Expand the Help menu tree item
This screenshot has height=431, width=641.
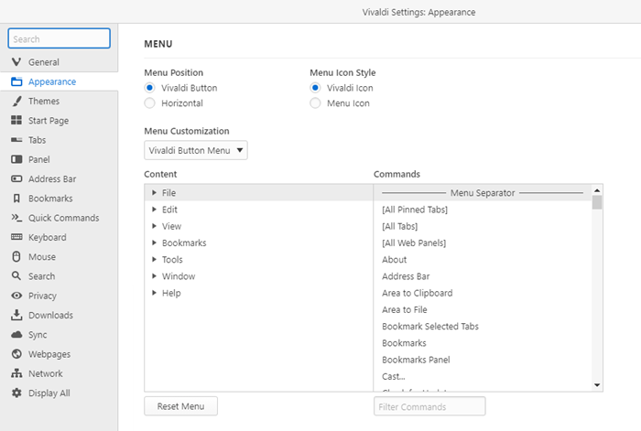(x=154, y=293)
